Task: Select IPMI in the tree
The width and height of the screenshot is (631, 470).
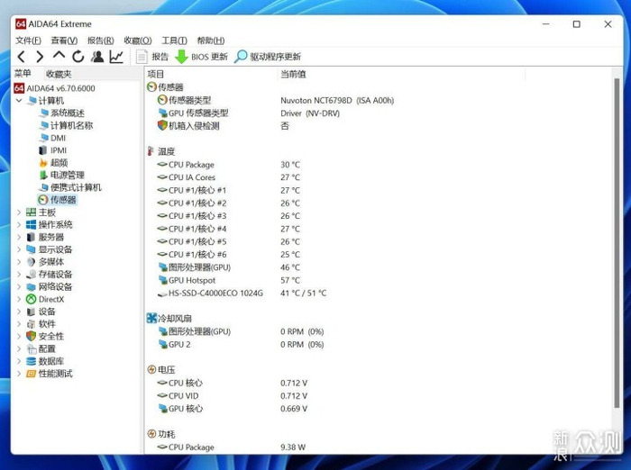Action: point(52,150)
